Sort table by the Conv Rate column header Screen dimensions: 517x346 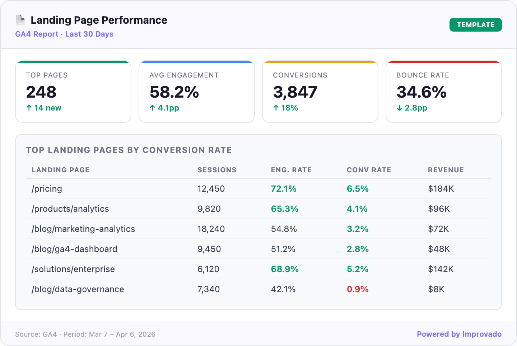click(x=369, y=170)
